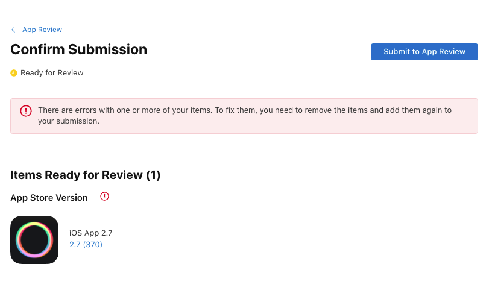
Task: Click the red error icon in alert banner
Action: [x=26, y=111]
